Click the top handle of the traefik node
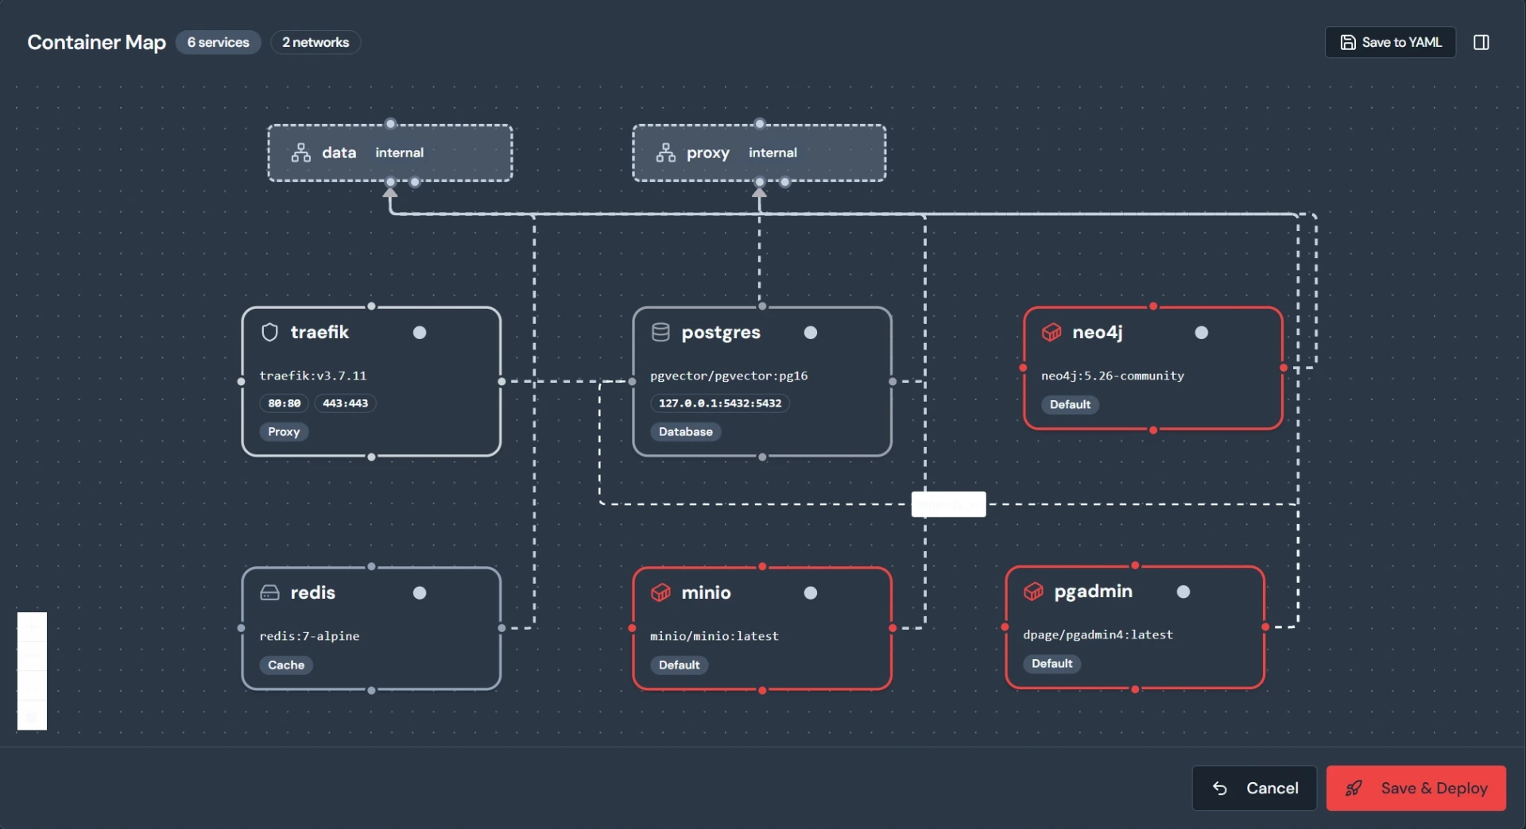This screenshot has width=1526, height=829. (x=371, y=307)
